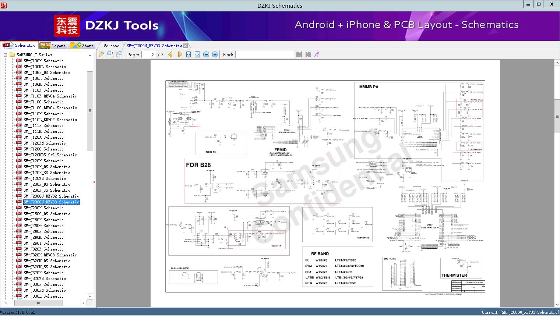The height and width of the screenshot is (316, 560).
Task: Click inside the Find search field
Action: point(265,54)
